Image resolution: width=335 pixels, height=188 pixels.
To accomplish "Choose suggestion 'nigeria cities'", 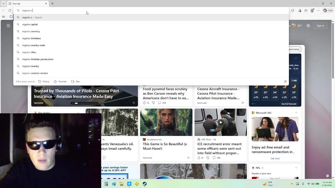I will coord(151,52).
